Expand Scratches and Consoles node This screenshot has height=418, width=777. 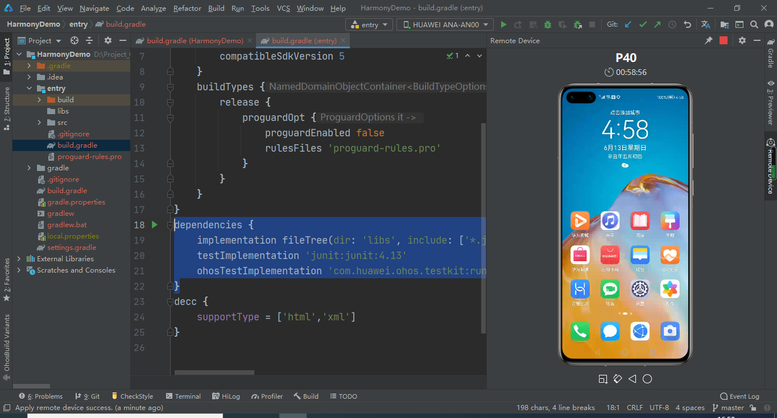(19, 270)
